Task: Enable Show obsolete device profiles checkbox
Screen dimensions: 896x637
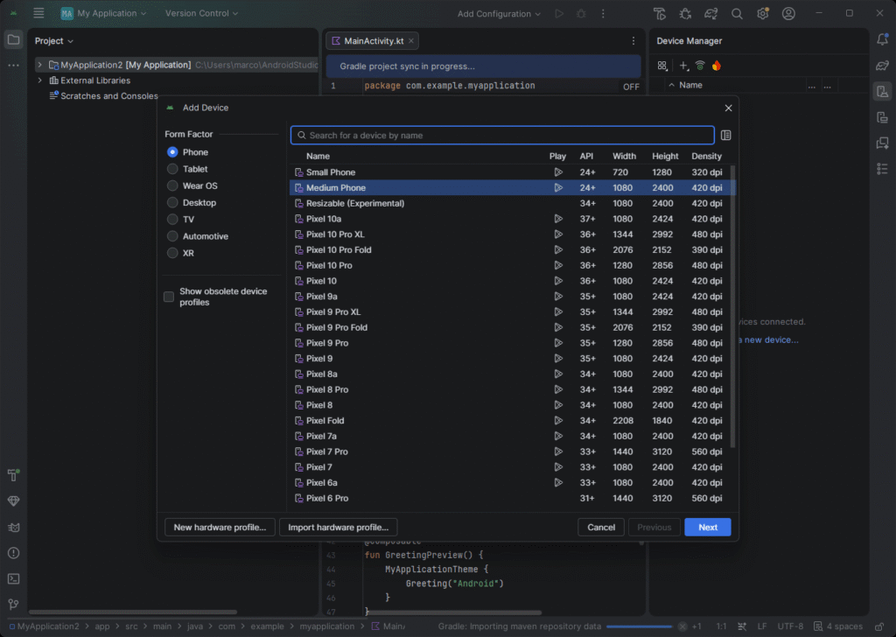Action: (169, 297)
